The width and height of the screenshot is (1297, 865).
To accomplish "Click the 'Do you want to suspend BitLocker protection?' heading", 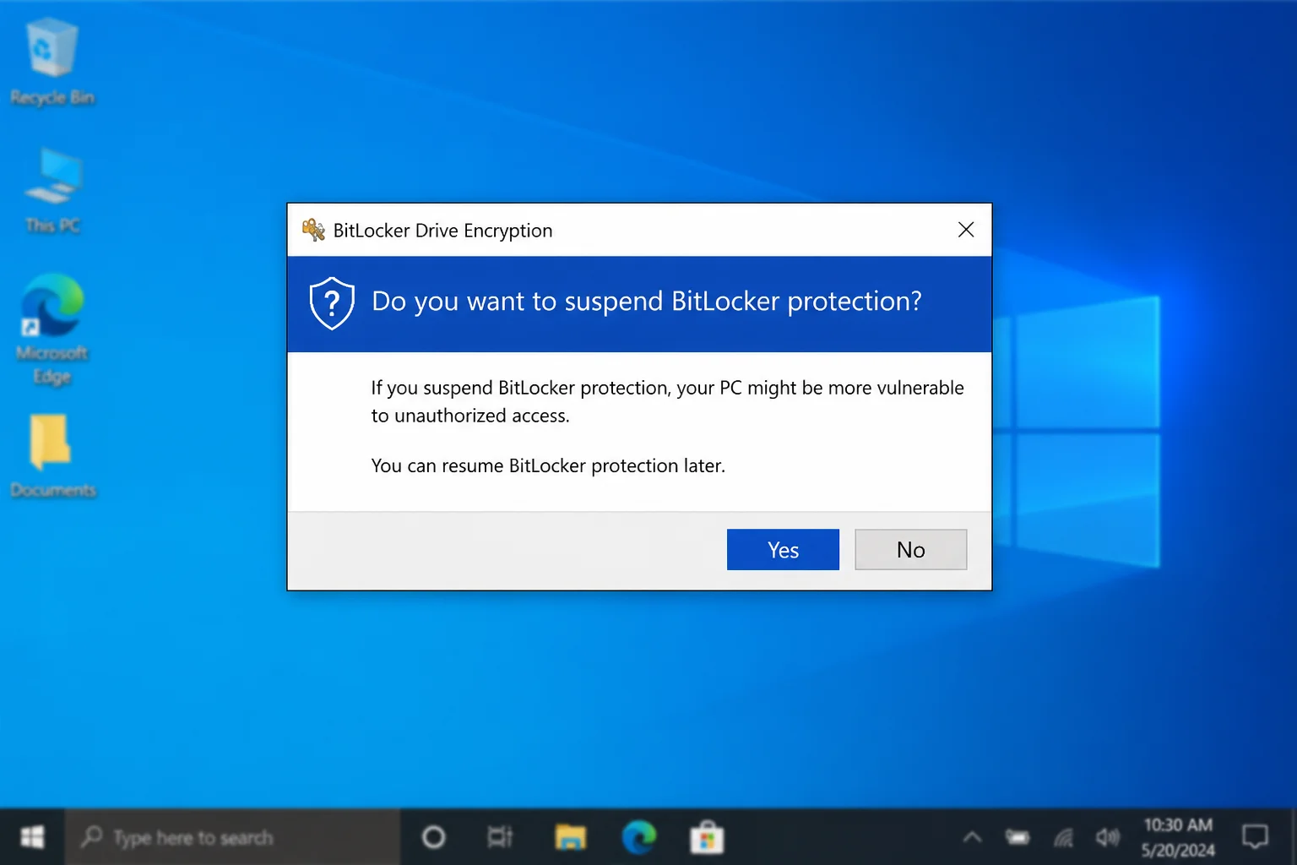I will [647, 301].
